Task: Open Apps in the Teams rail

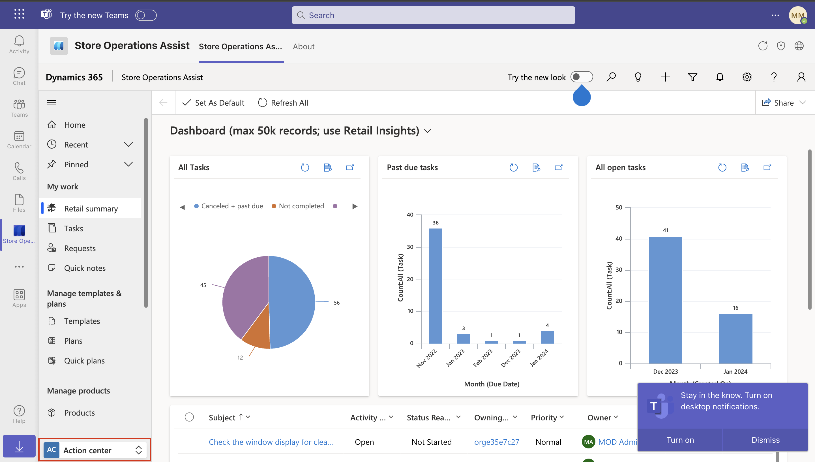Action: pyautogui.click(x=19, y=298)
